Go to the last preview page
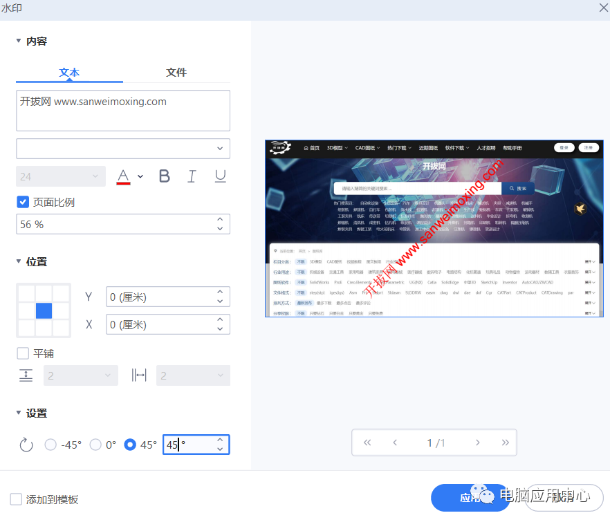Image resolution: width=610 pixels, height=522 pixels. pos(506,442)
